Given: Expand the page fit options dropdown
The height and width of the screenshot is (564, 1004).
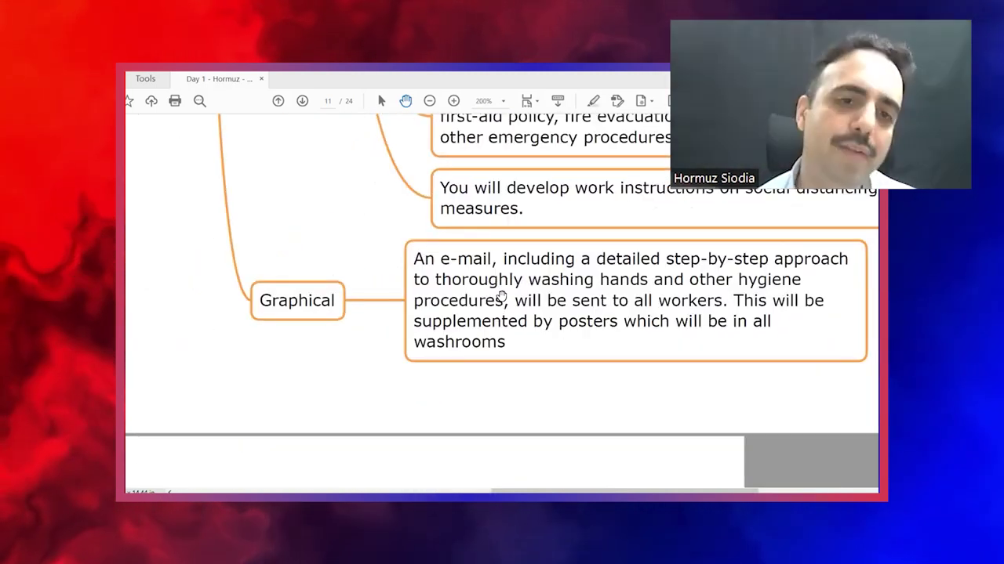Looking at the screenshot, I should (537, 101).
